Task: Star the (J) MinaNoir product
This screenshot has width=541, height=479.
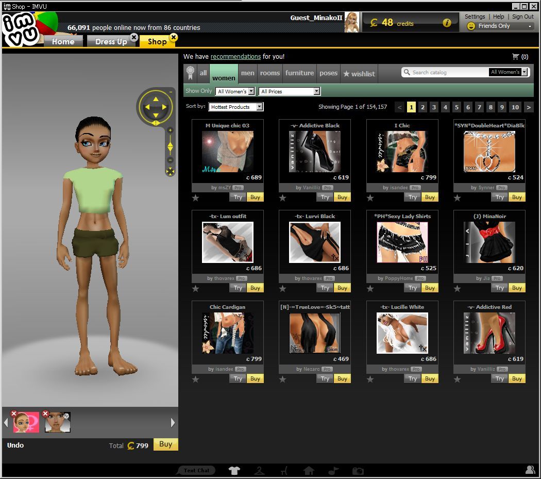Action: click(x=457, y=288)
